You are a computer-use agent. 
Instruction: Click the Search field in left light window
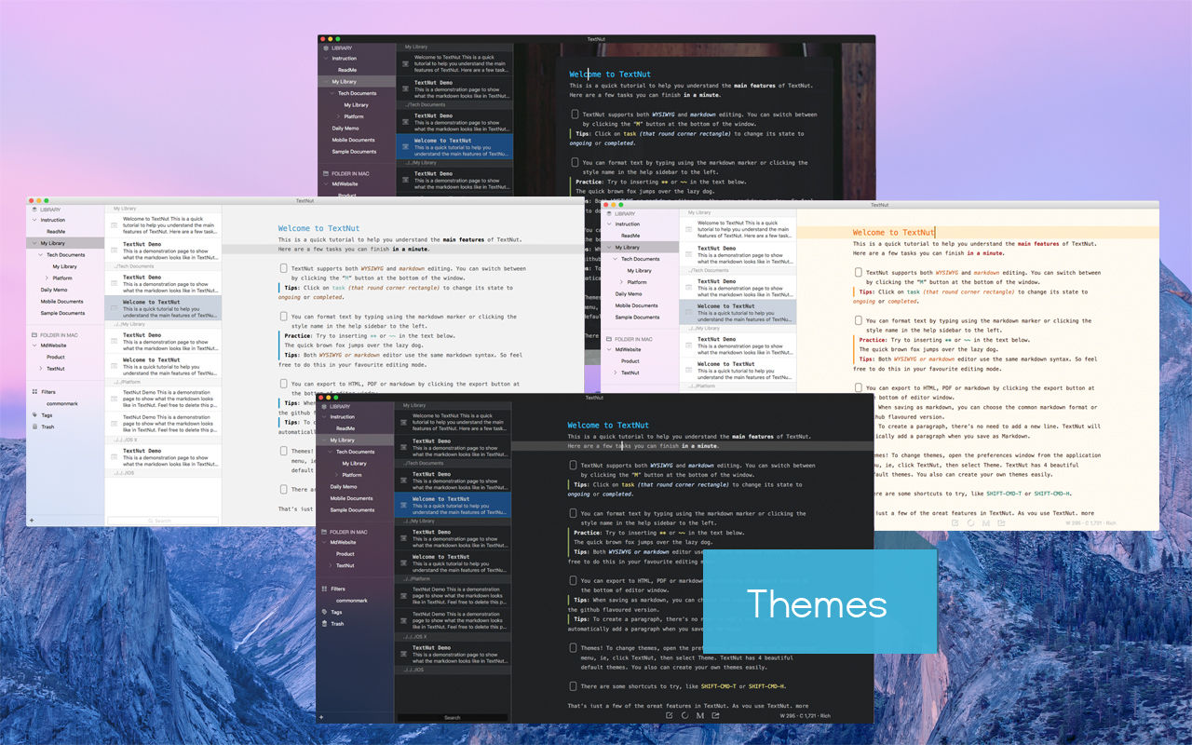(163, 521)
